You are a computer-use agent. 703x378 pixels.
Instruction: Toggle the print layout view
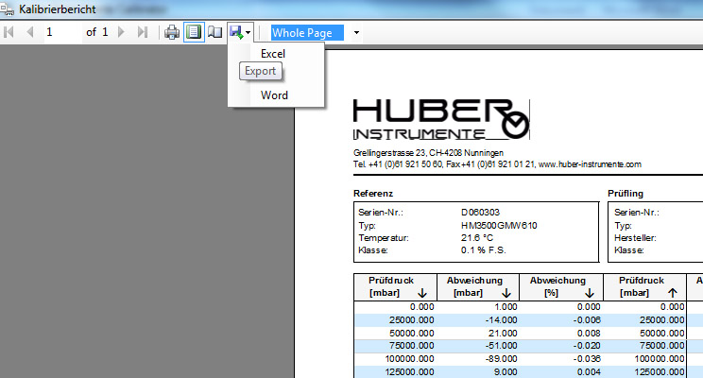click(x=194, y=32)
